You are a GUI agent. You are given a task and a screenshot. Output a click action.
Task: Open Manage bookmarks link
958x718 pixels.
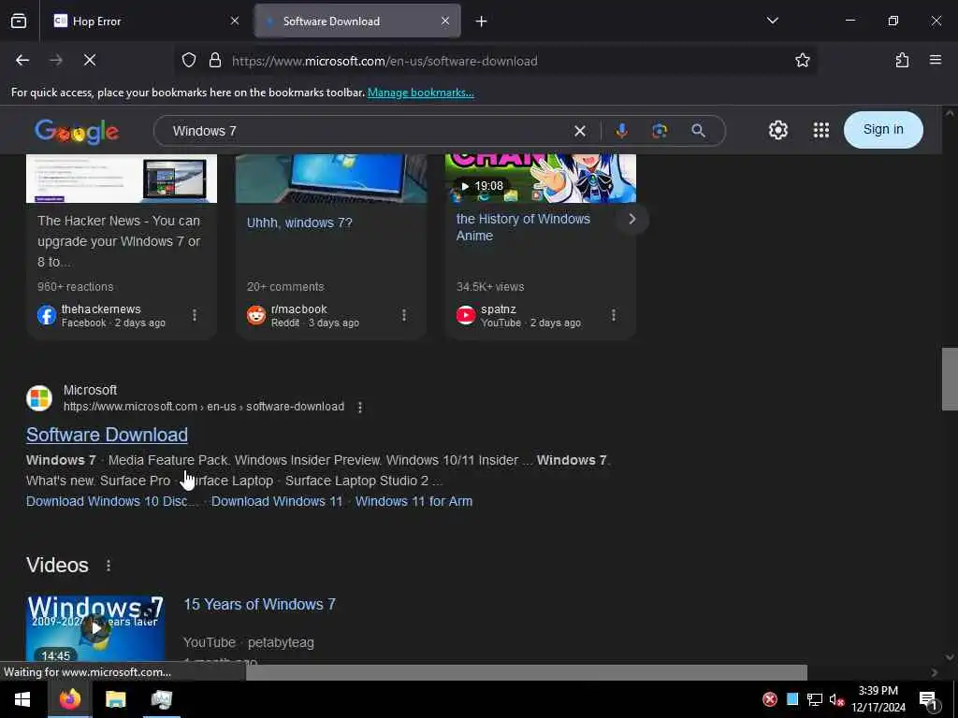(420, 93)
